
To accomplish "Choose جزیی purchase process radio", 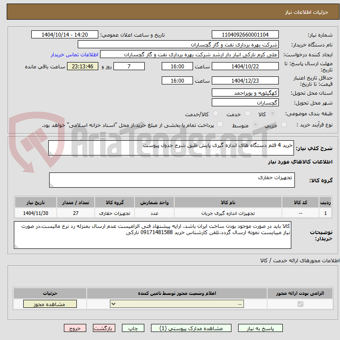I will (284, 125).
